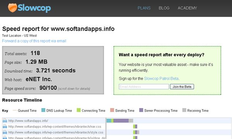Viewport: 232px width, 139px height.
Task: Click the Page speed score 90/100
Action: [x=48, y=88]
